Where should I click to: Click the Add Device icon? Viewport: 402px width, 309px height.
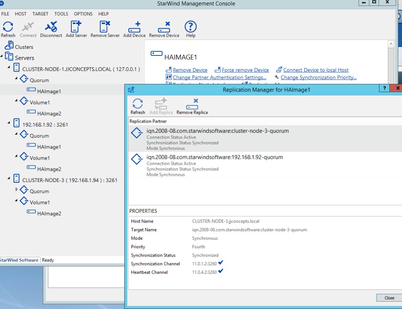(x=135, y=27)
